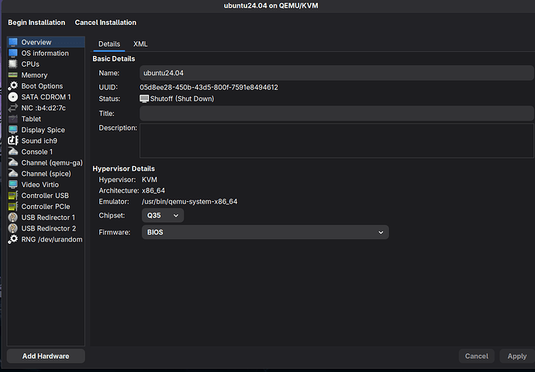Select the Display Spice label
Image resolution: width=535 pixels, height=372 pixels.
click(x=43, y=130)
